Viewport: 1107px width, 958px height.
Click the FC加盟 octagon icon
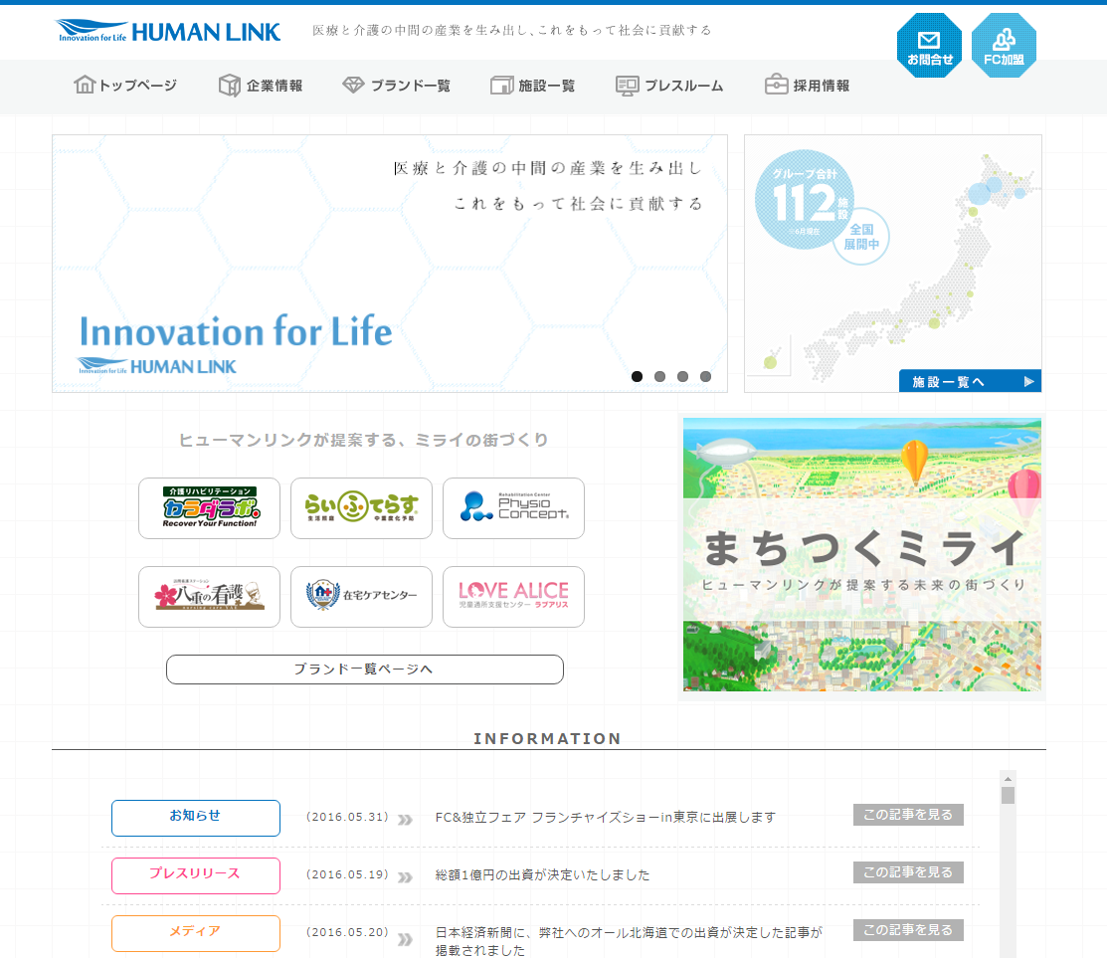click(1004, 46)
